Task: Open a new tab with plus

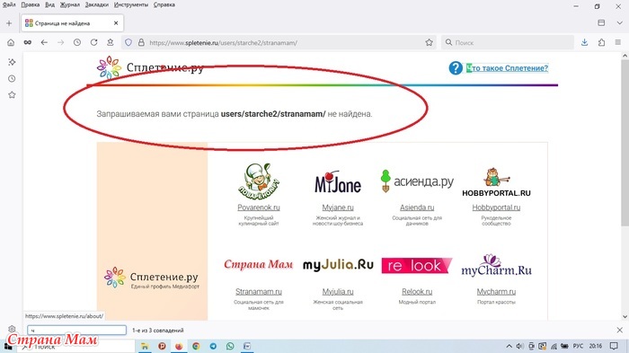Action: (9, 23)
